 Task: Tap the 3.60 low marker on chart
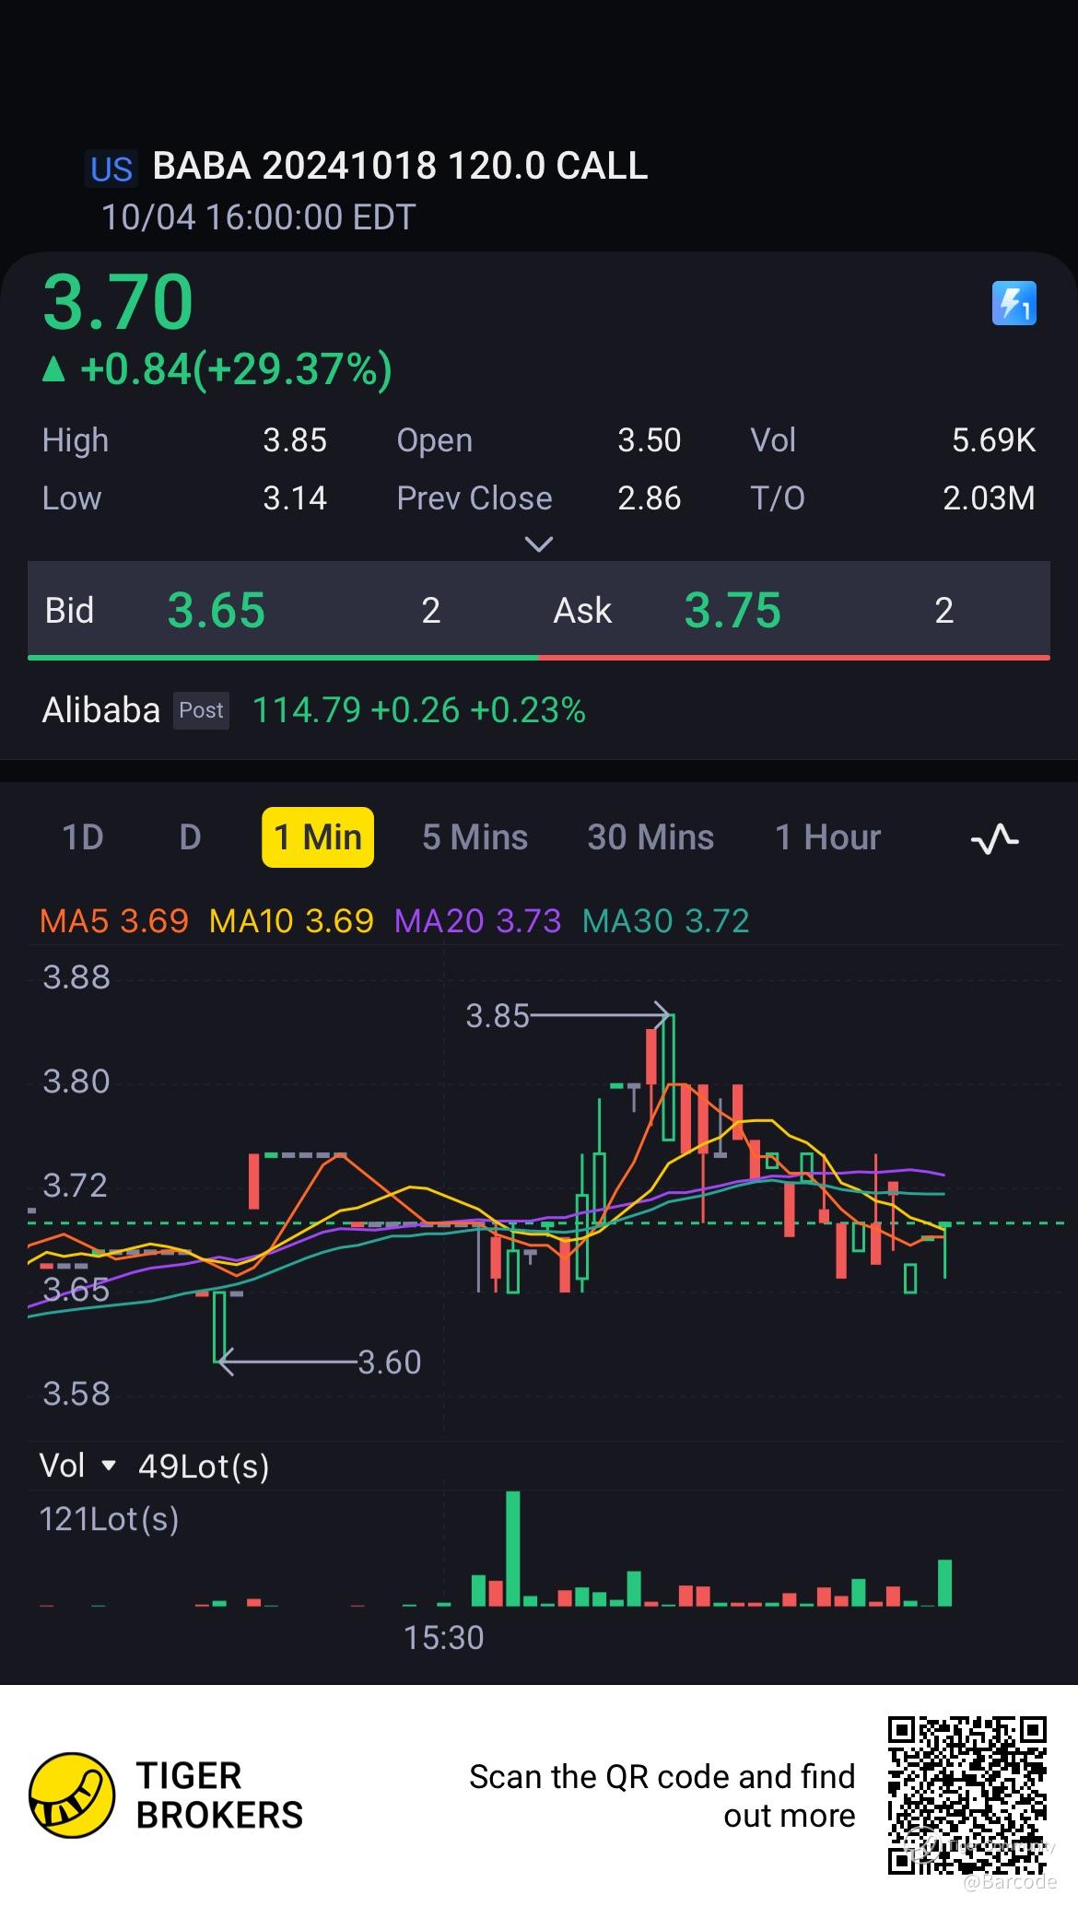[389, 1362]
